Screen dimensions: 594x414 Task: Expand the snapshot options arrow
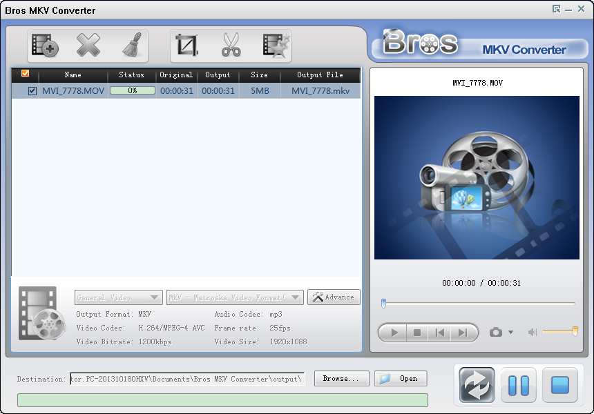tap(510, 333)
